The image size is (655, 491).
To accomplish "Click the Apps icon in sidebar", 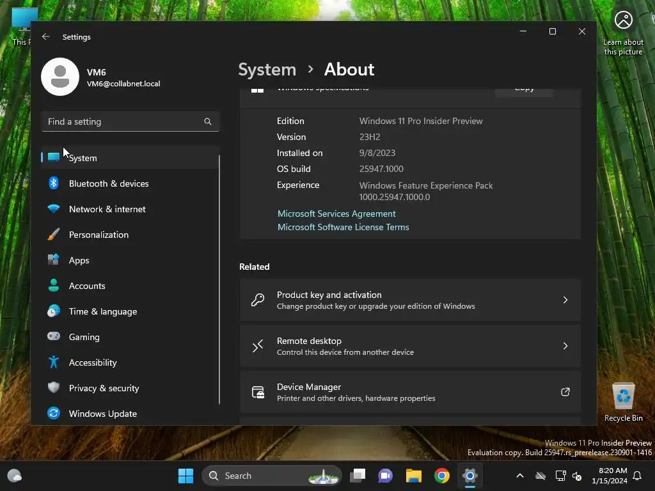I will (54, 260).
